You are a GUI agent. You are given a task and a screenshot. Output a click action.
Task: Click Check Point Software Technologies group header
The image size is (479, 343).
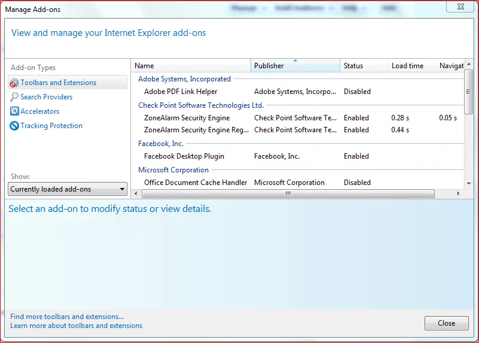[201, 105]
